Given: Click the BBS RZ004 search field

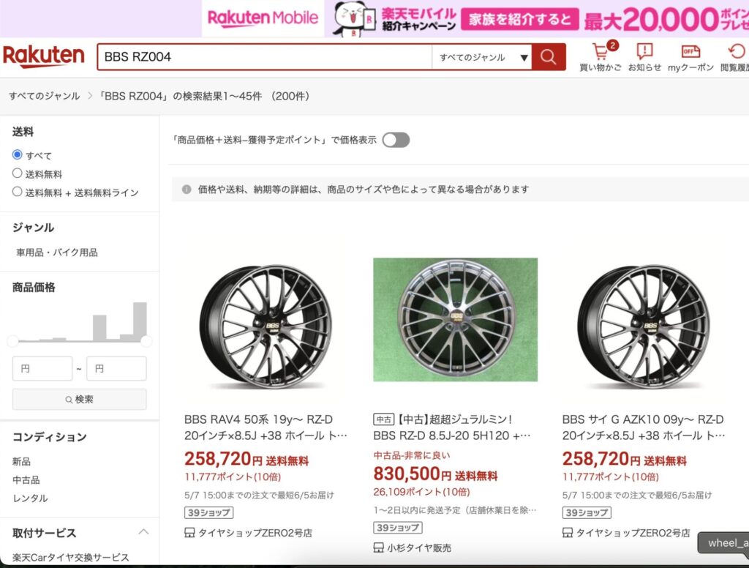Looking at the screenshot, I should point(265,57).
